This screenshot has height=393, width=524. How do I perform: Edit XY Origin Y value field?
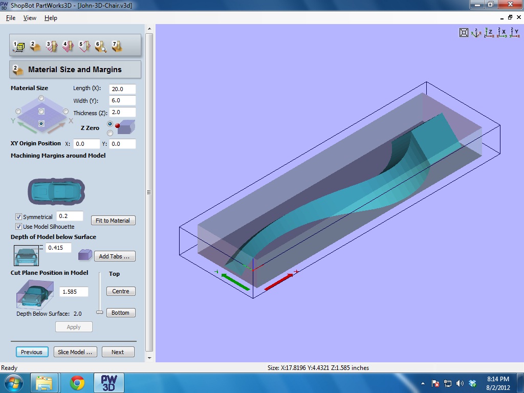coord(122,144)
